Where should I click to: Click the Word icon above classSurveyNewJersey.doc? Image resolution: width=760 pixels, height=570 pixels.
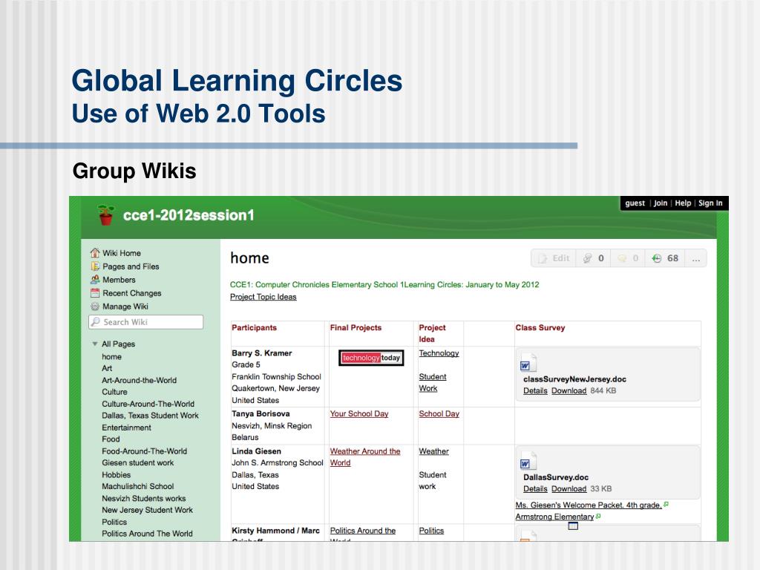(x=528, y=364)
